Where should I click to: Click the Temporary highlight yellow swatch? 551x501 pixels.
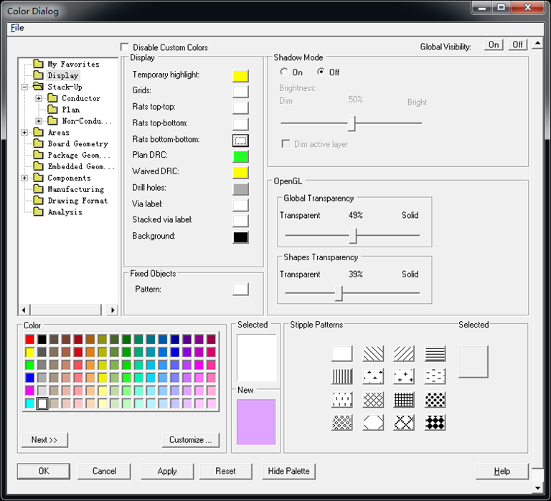pyautogui.click(x=241, y=76)
